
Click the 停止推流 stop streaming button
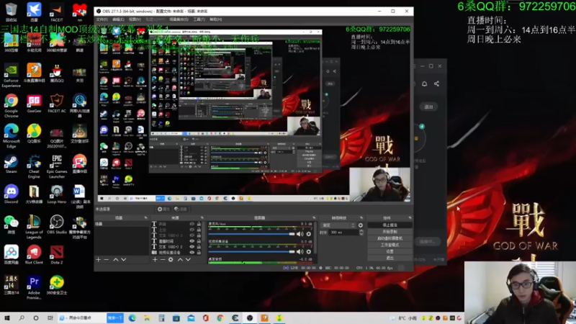tap(390, 225)
